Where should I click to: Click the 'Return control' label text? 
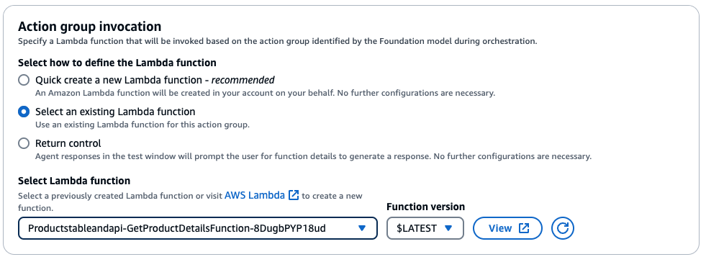coord(68,143)
